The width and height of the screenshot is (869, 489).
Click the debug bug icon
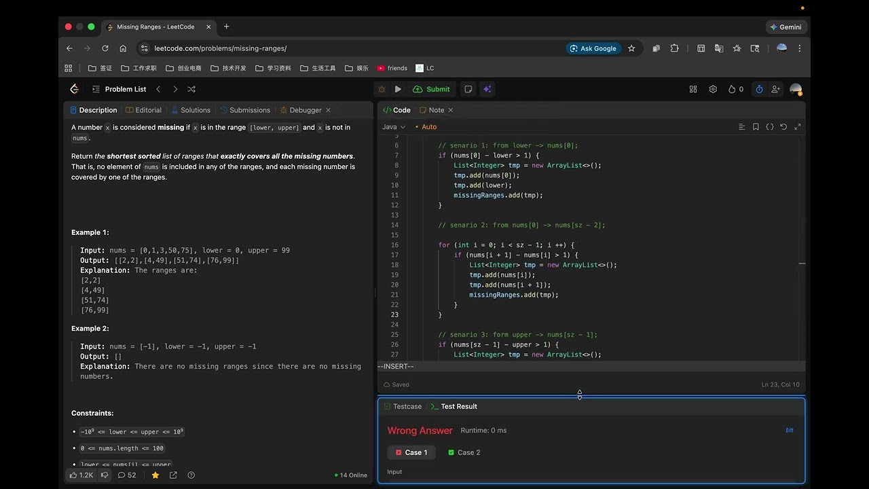tap(382, 89)
